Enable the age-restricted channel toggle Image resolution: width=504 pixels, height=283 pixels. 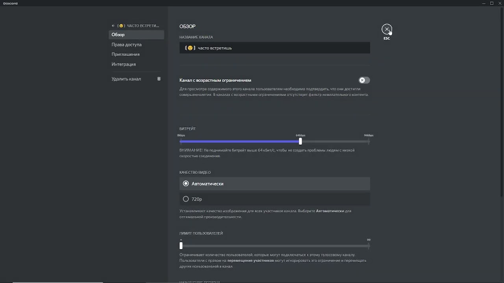pyautogui.click(x=364, y=80)
